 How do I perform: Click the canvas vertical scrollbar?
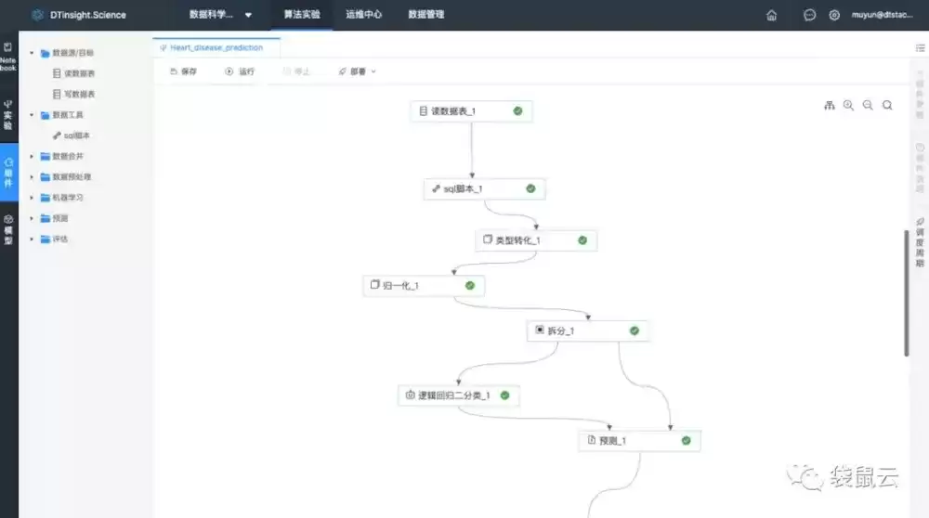coord(907,293)
